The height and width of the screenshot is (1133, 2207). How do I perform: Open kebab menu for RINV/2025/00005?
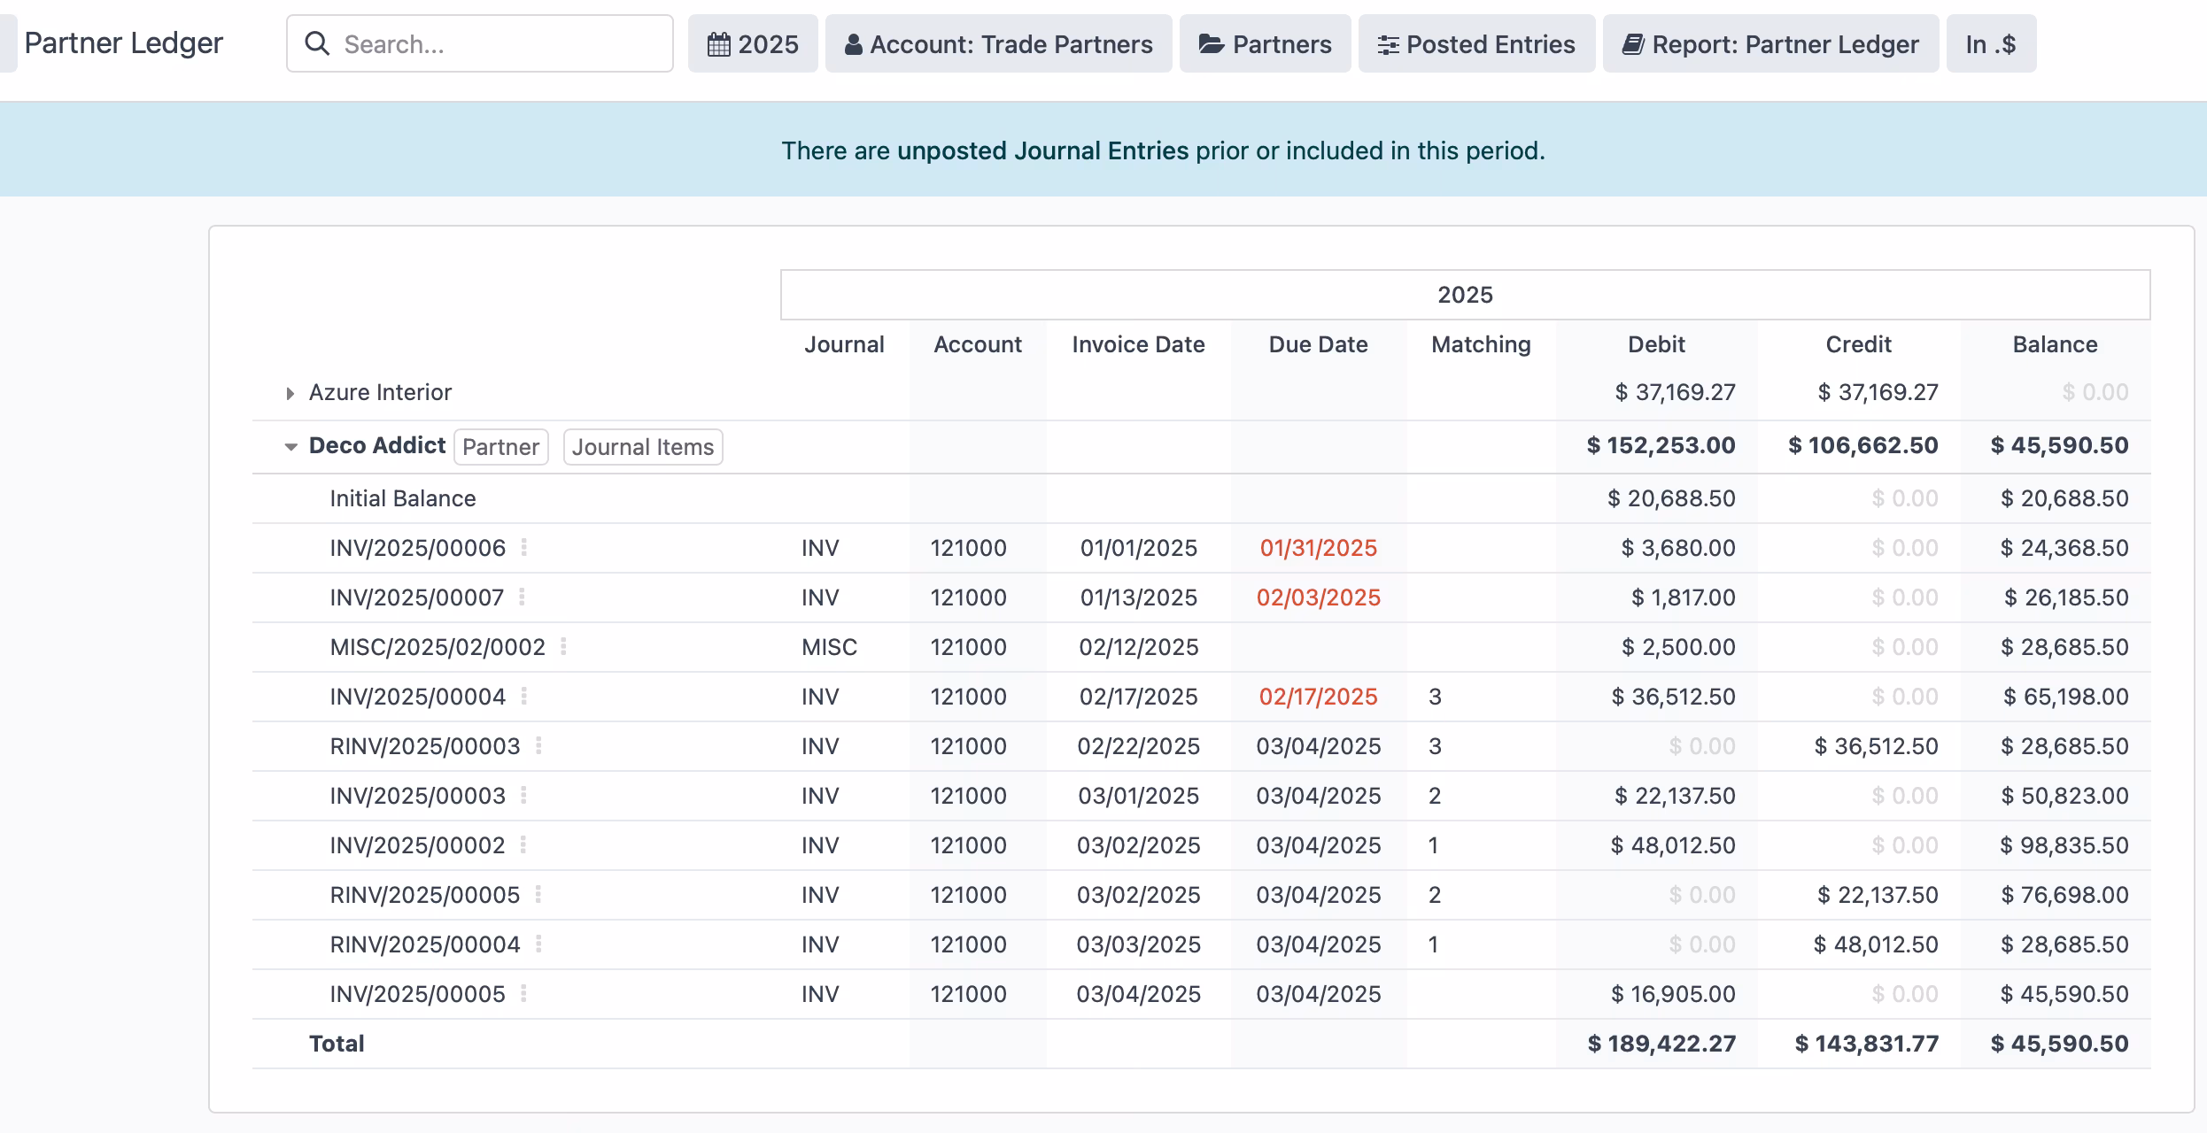click(538, 894)
